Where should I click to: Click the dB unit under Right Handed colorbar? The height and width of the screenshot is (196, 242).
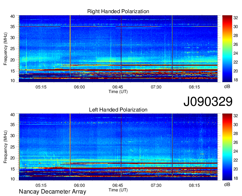(x=227, y=87)
